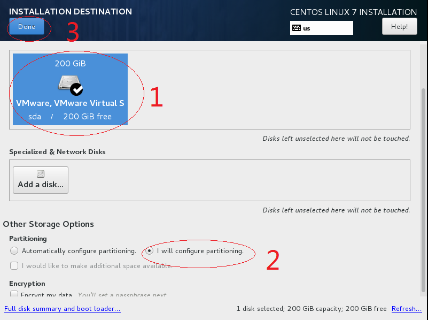Viewport: 428px width, 320px height.
Task: Click the hard drive icon with checkmark
Action: click(x=71, y=85)
